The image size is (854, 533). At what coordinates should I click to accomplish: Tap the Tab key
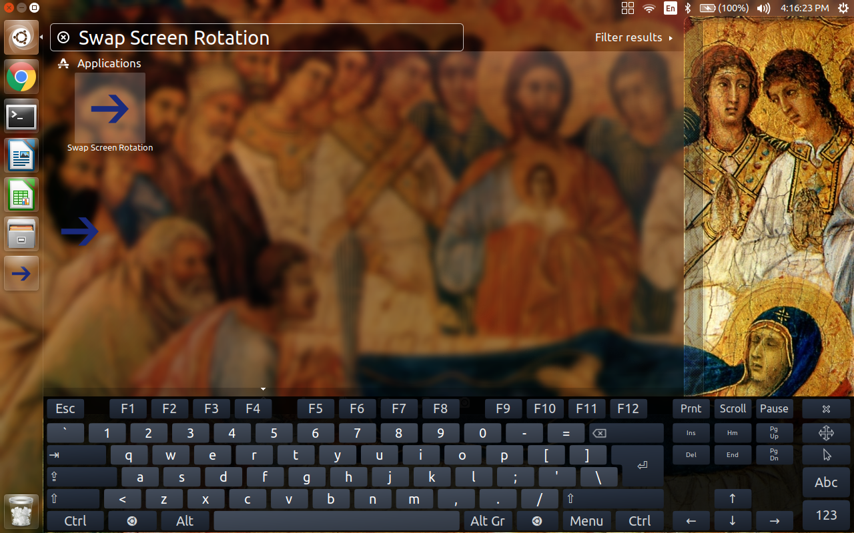point(76,455)
